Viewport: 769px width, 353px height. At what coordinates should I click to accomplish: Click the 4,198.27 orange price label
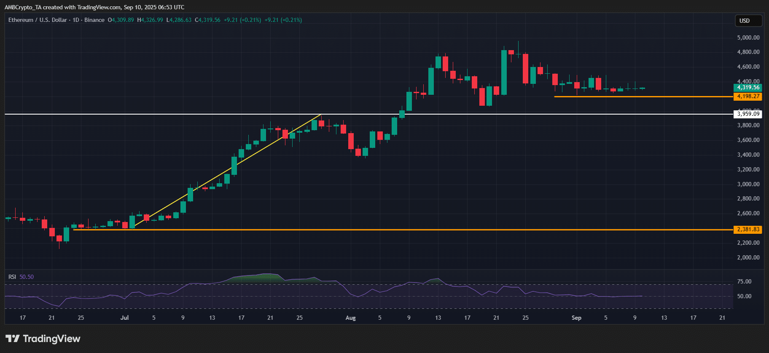click(x=748, y=96)
